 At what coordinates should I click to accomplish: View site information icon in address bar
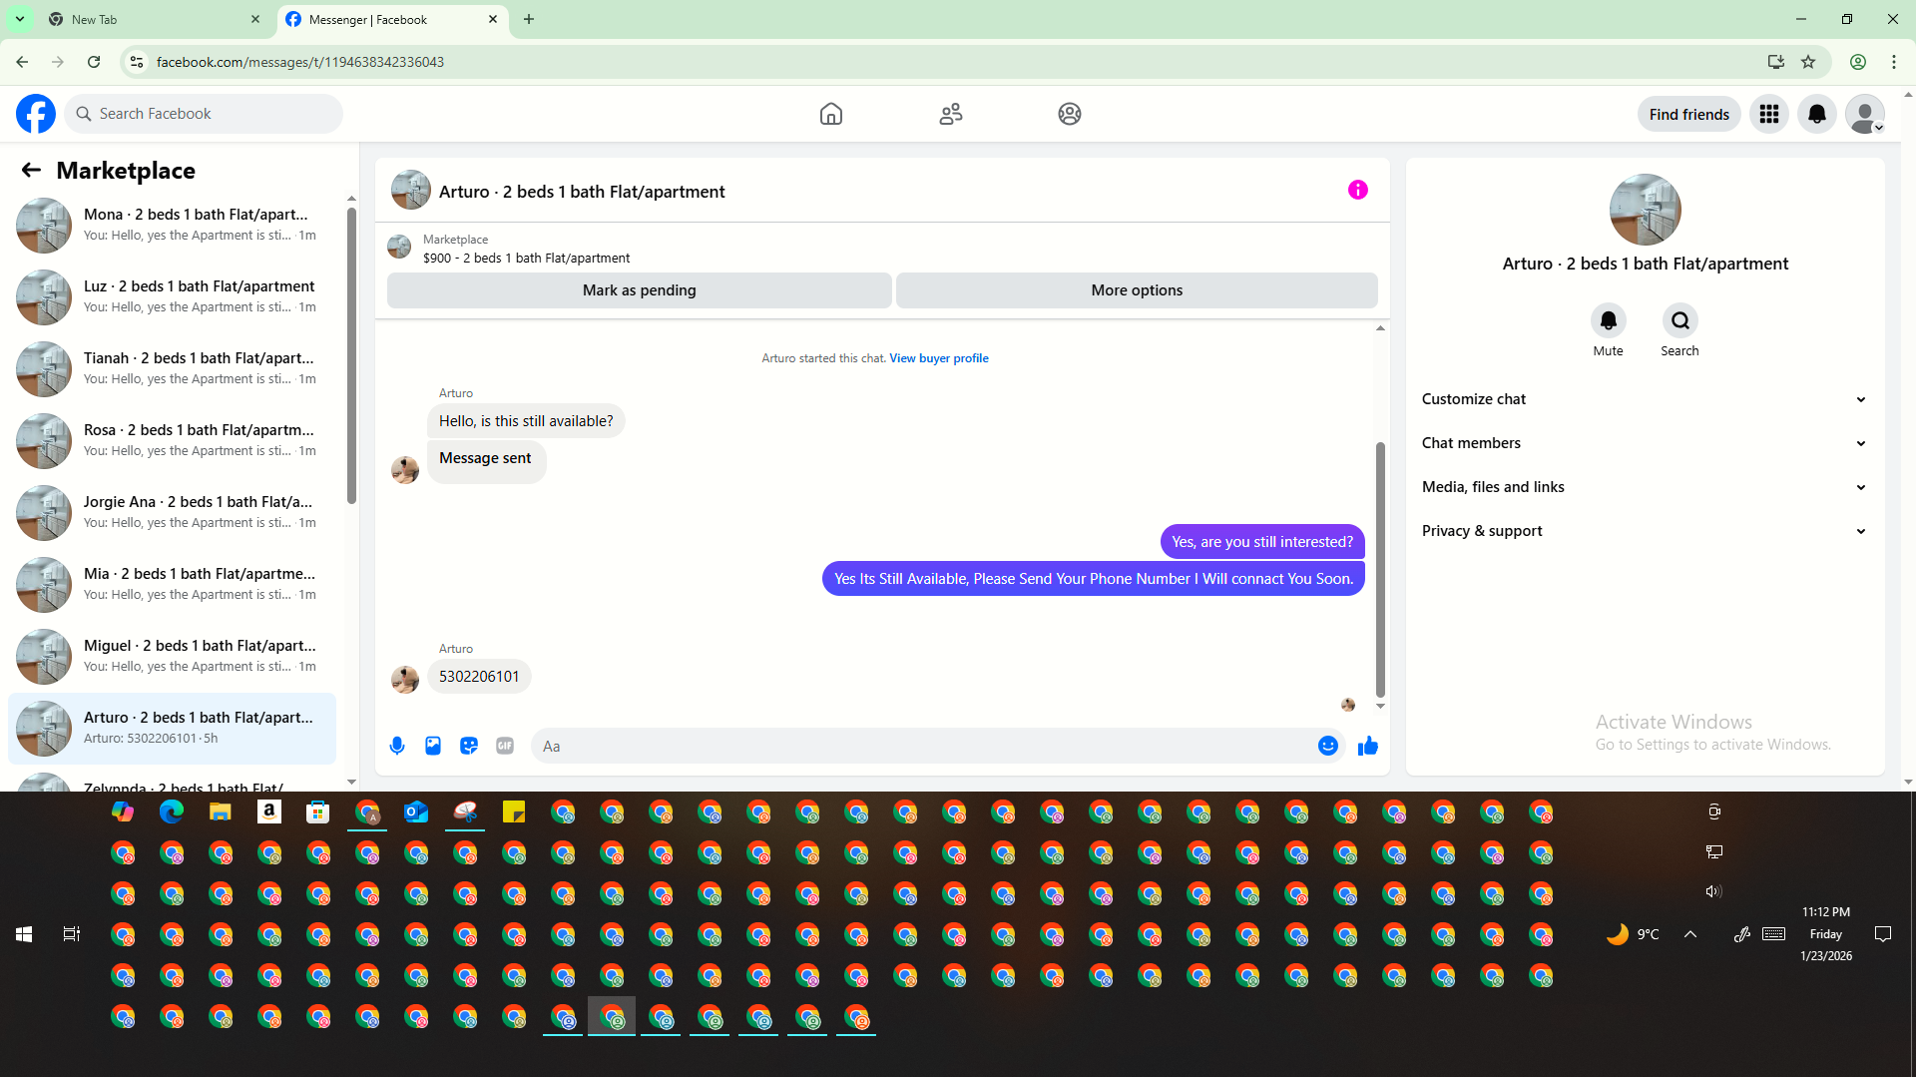[x=137, y=62]
